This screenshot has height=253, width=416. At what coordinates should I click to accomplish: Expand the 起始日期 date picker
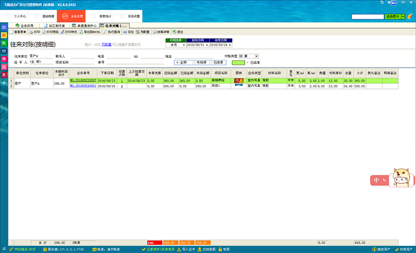click(206, 45)
